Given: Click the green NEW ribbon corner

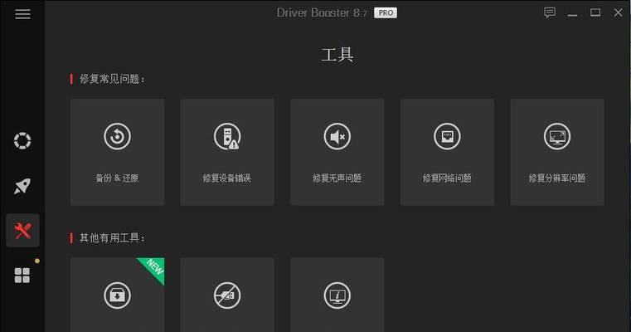Looking at the screenshot, I should tap(154, 267).
